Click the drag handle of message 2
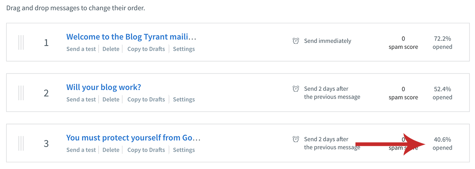475x169 pixels. pos(21,93)
